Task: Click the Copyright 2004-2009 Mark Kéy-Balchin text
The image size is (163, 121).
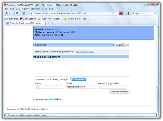Action: [28, 109]
